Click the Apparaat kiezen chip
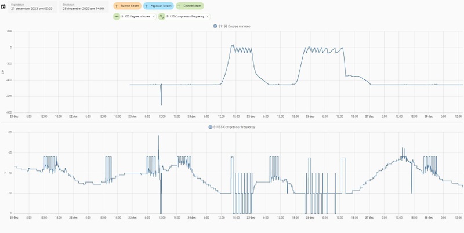Viewport: 464px width, 233px height. coord(158,6)
